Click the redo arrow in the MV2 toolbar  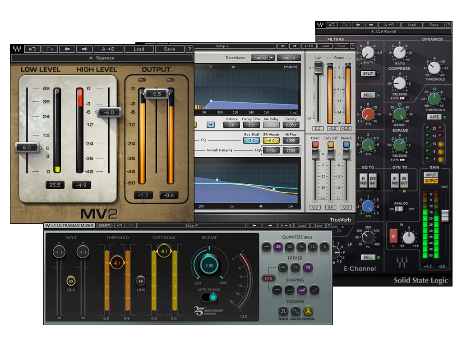click(x=50, y=49)
